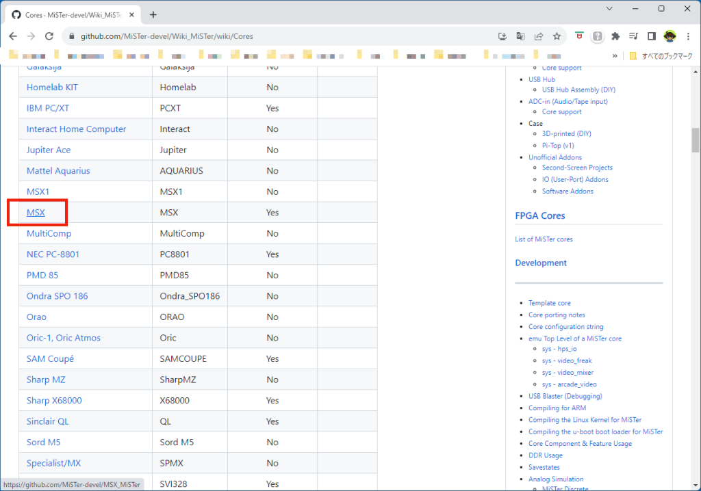
Task: Switch to the Cores wiki tab
Action: (x=68, y=14)
